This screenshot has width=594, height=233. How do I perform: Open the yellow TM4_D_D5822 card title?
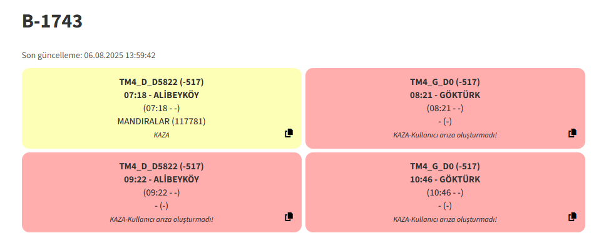(x=161, y=82)
